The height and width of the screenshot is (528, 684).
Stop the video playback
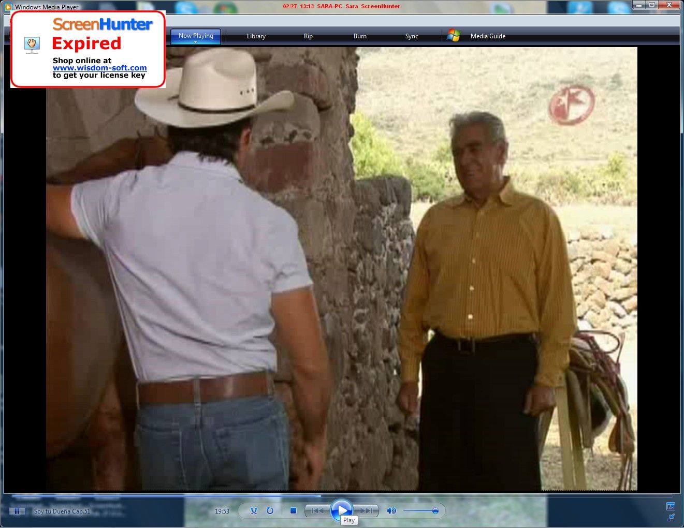pyautogui.click(x=293, y=511)
